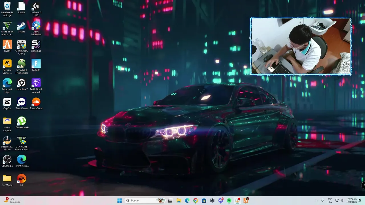Select the Rockstar Games launcher shortcut
The image size is (365, 205).
pos(7,66)
